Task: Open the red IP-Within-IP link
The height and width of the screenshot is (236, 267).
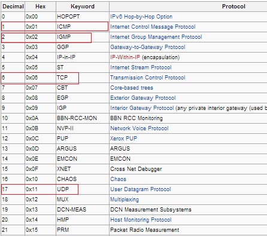Action: (x=125, y=57)
